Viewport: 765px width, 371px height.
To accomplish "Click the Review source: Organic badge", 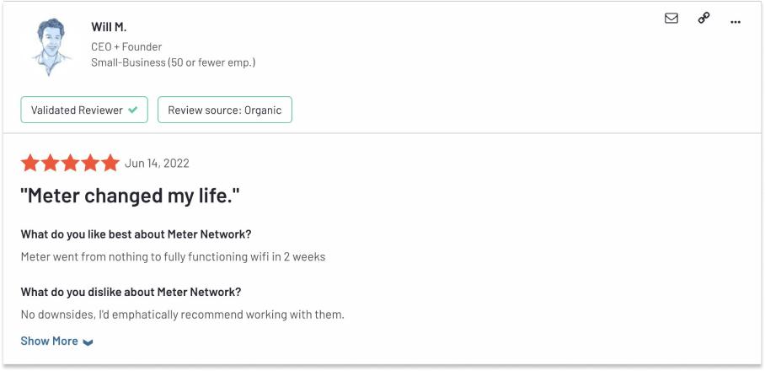I will coord(224,110).
